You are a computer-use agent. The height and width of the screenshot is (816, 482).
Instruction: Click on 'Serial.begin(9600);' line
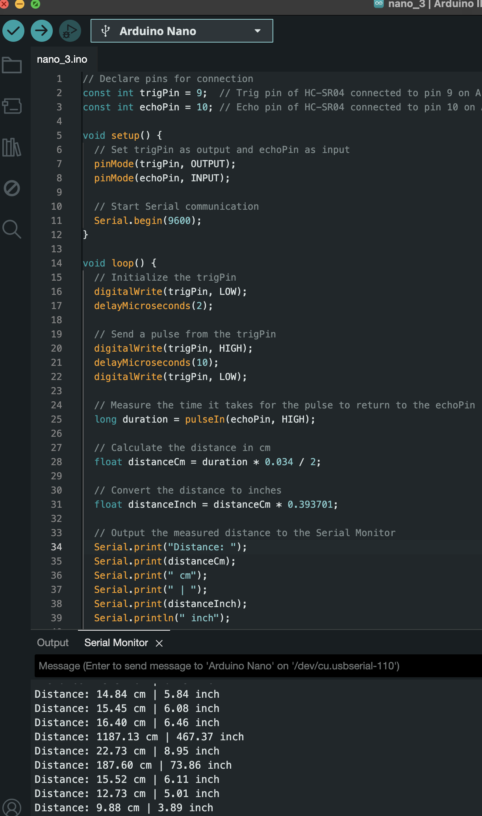(148, 221)
